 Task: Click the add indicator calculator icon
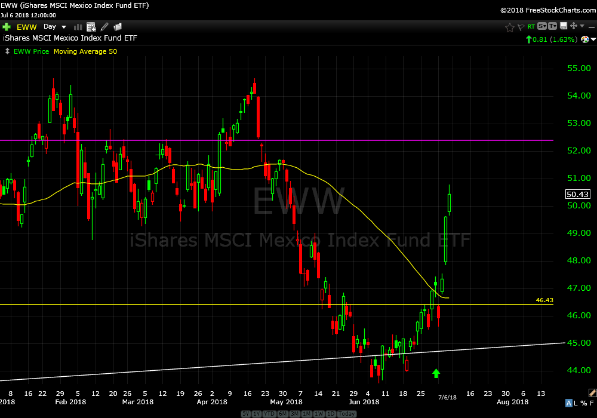point(91,27)
